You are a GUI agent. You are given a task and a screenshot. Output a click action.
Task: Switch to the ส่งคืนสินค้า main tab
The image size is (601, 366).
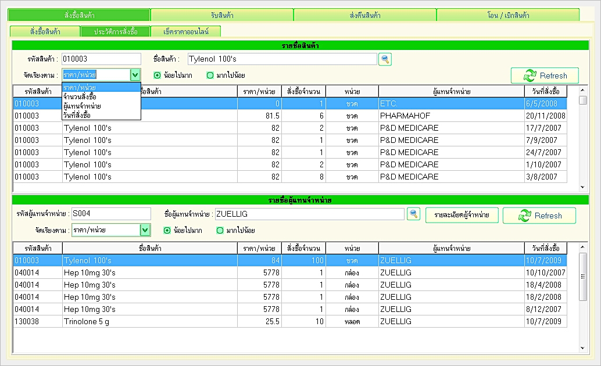click(365, 15)
